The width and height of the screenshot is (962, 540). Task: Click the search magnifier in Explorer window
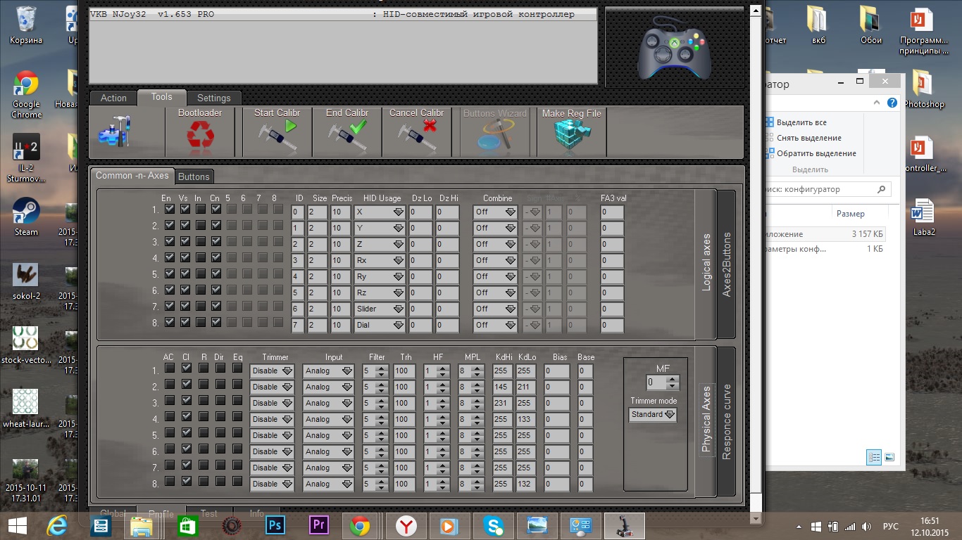tap(882, 189)
